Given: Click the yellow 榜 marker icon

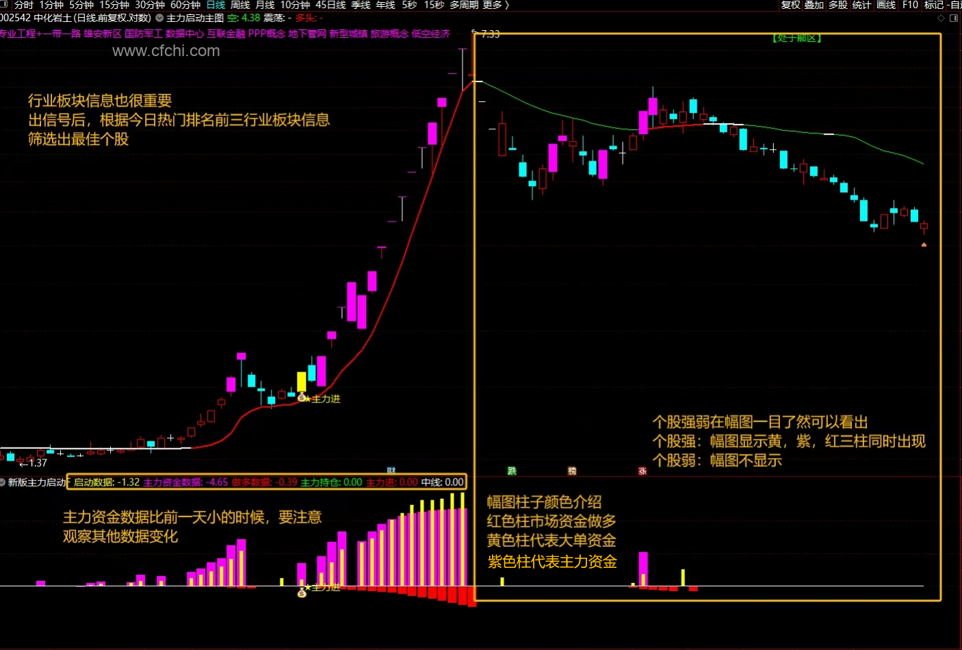Looking at the screenshot, I should tap(572, 471).
